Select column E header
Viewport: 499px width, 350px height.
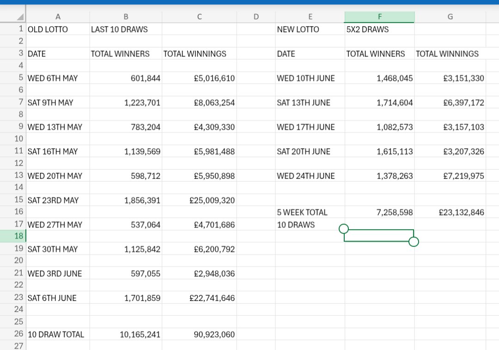[310, 17]
